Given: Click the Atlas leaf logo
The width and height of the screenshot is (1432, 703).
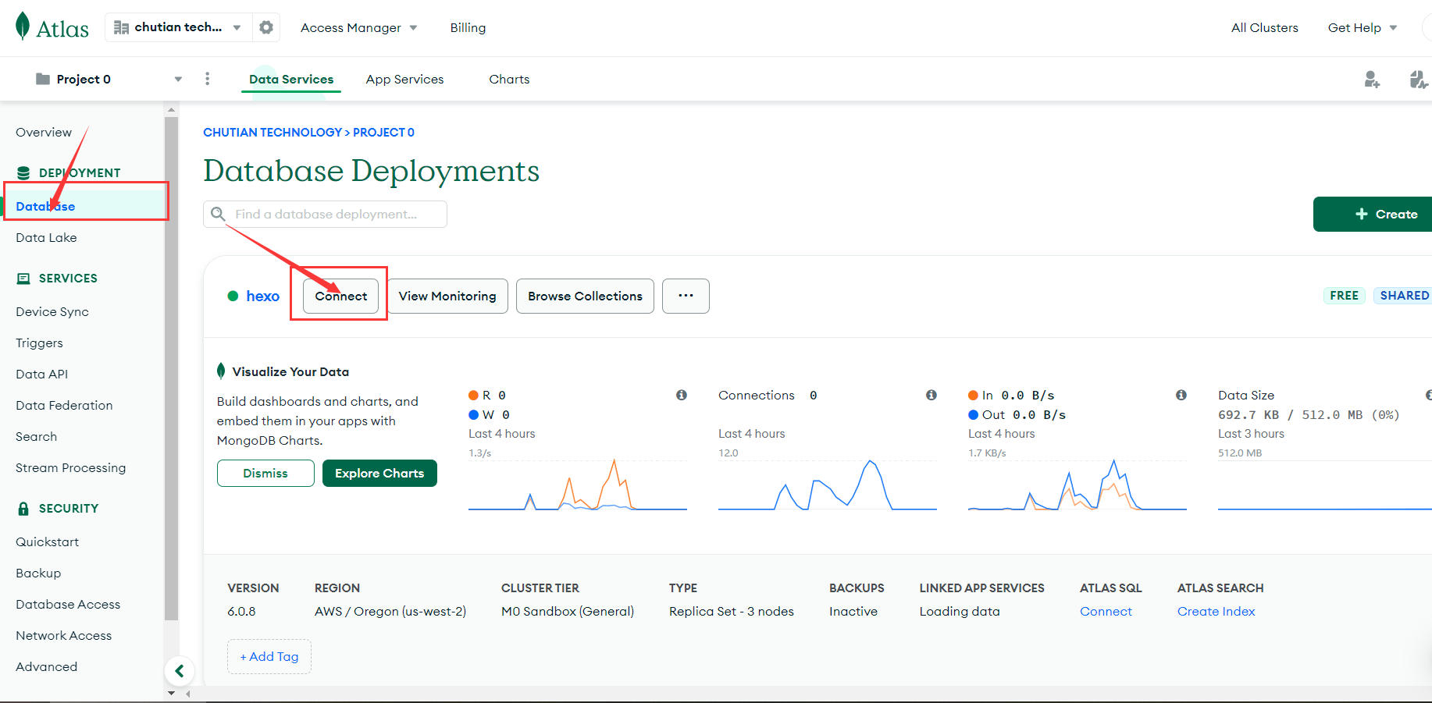Looking at the screenshot, I should click(x=23, y=27).
